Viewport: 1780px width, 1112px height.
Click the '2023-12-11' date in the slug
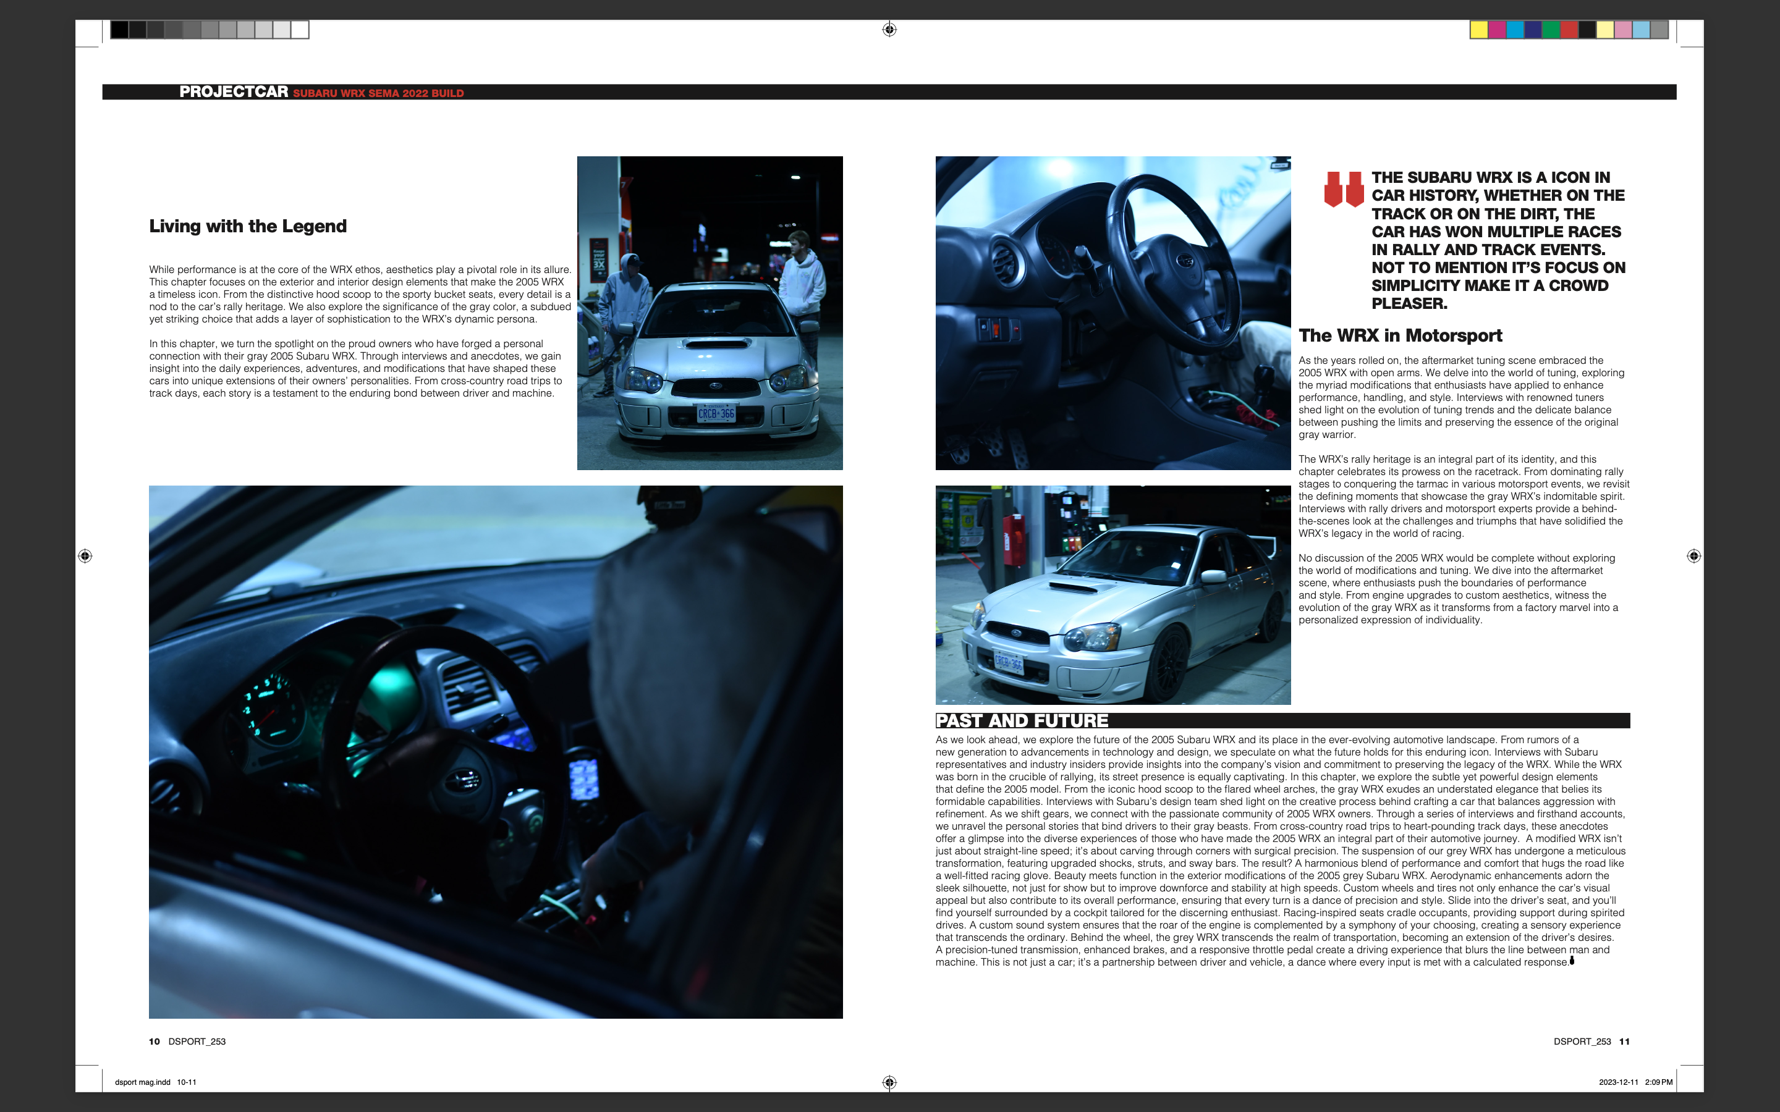(1618, 1082)
